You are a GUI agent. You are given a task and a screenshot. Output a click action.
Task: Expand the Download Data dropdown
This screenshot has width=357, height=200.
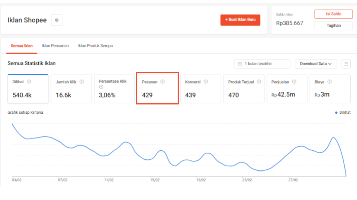(316, 64)
